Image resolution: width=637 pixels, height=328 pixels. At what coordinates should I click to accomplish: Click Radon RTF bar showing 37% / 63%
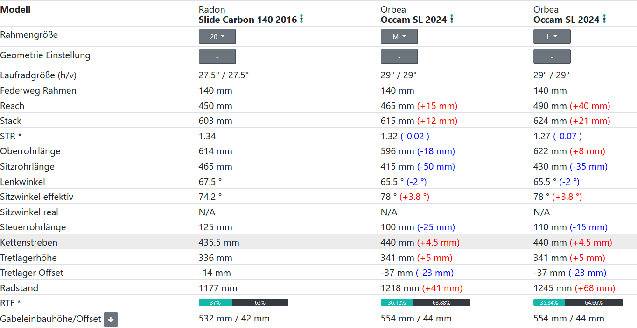pos(243,302)
